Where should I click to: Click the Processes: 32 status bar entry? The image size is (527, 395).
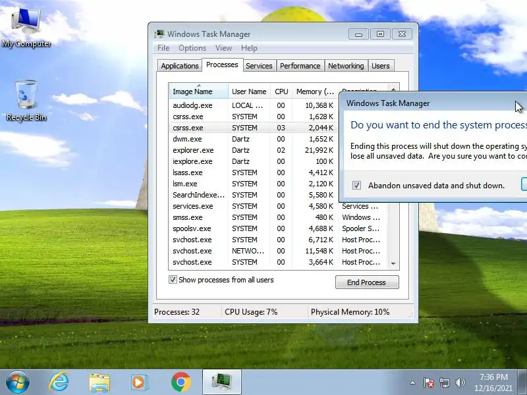pos(187,312)
